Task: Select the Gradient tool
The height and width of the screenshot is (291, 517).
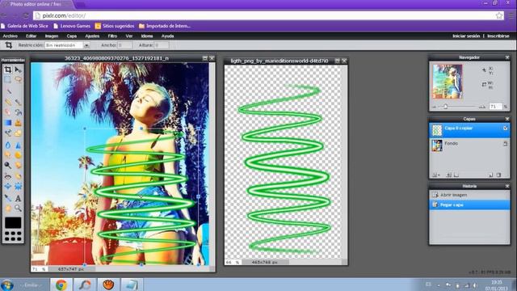Action: point(8,123)
